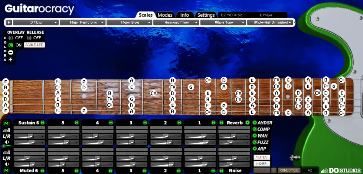Open the AHDSR envelope settings gear
This screenshot has height=174, width=363.
pyautogui.click(x=254, y=123)
